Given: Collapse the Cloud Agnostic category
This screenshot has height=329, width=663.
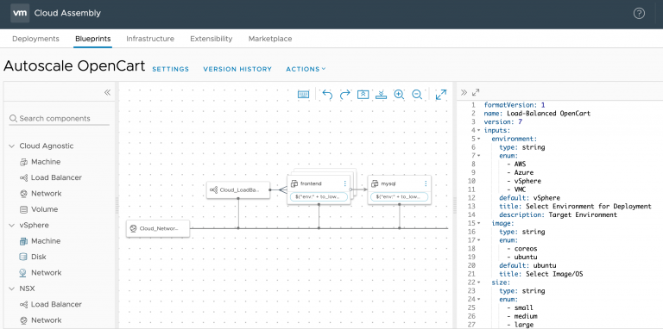Looking at the screenshot, I should coord(11,146).
